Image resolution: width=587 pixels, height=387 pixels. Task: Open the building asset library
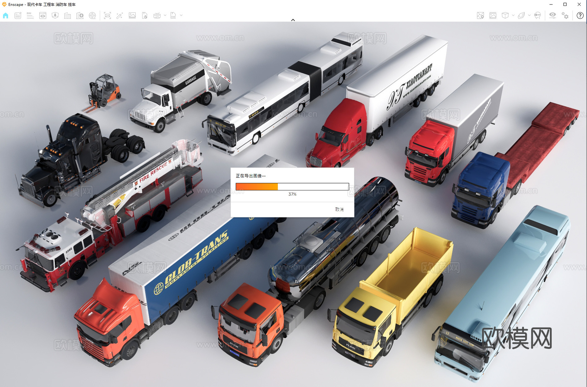[68, 15]
